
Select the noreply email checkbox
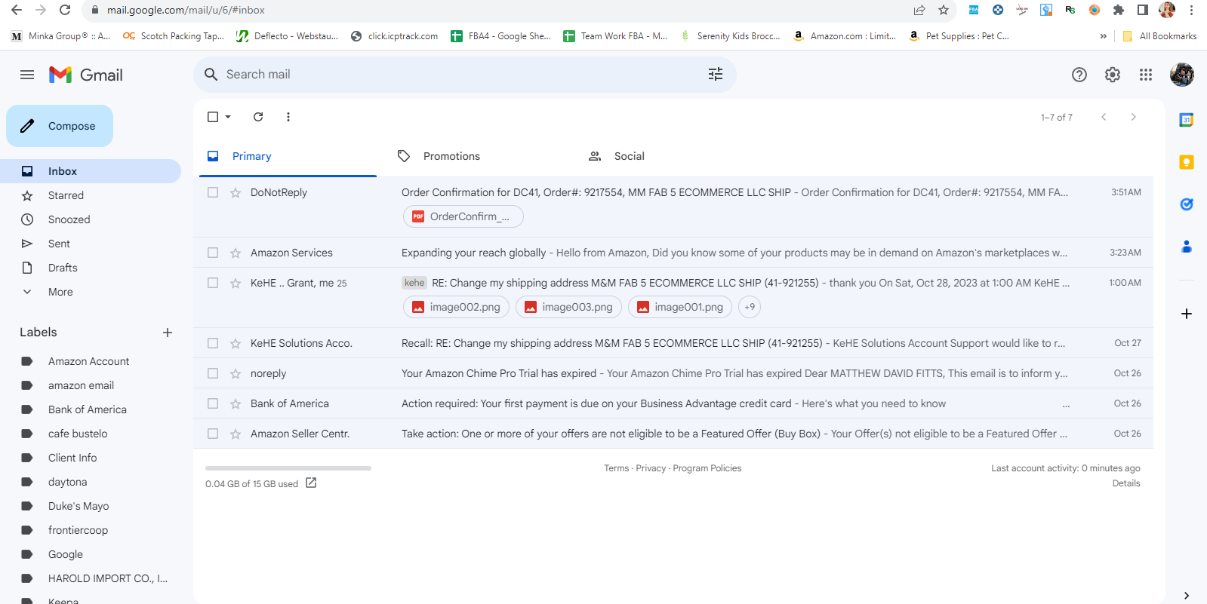click(213, 373)
